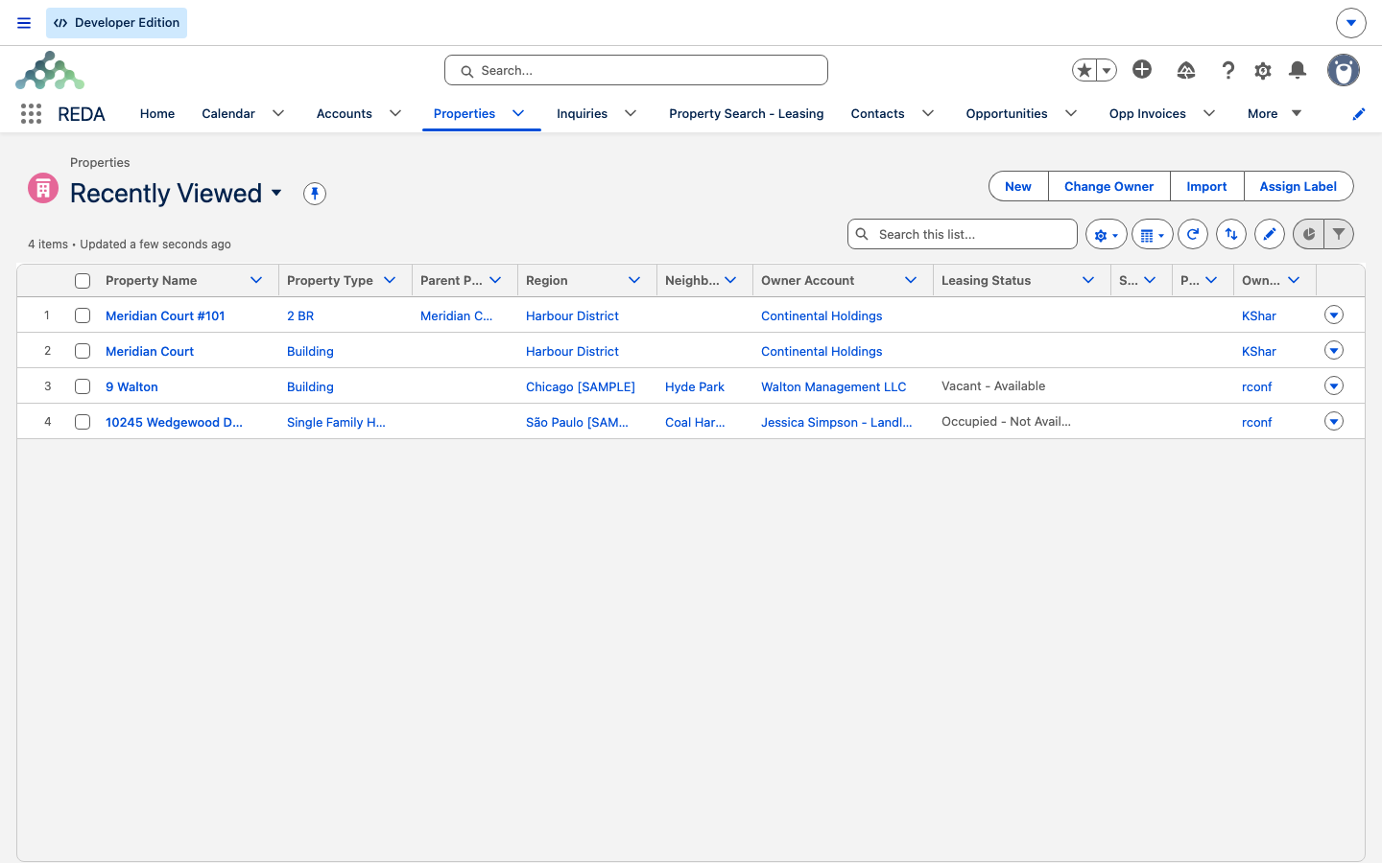Image resolution: width=1382 pixels, height=863 pixels.
Task: Sort by the Region column header
Action: pos(547,280)
